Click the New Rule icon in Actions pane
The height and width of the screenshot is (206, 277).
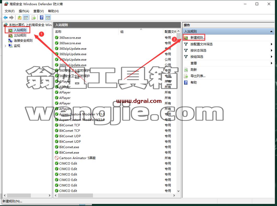[x=186, y=38]
